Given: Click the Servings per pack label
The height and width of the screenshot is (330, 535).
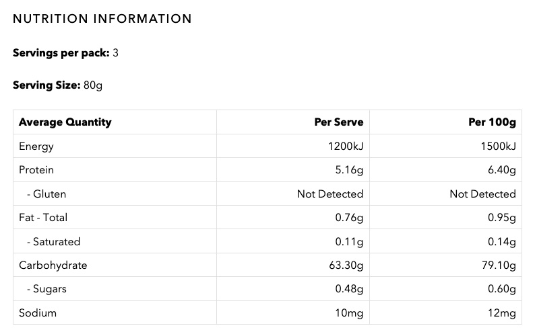Looking at the screenshot, I should [61, 52].
